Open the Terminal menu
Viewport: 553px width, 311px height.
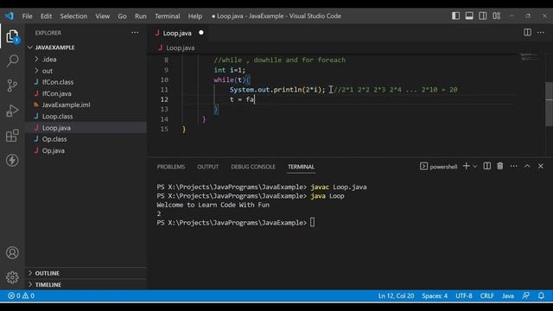pyautogui.click(x=167, y=16)
